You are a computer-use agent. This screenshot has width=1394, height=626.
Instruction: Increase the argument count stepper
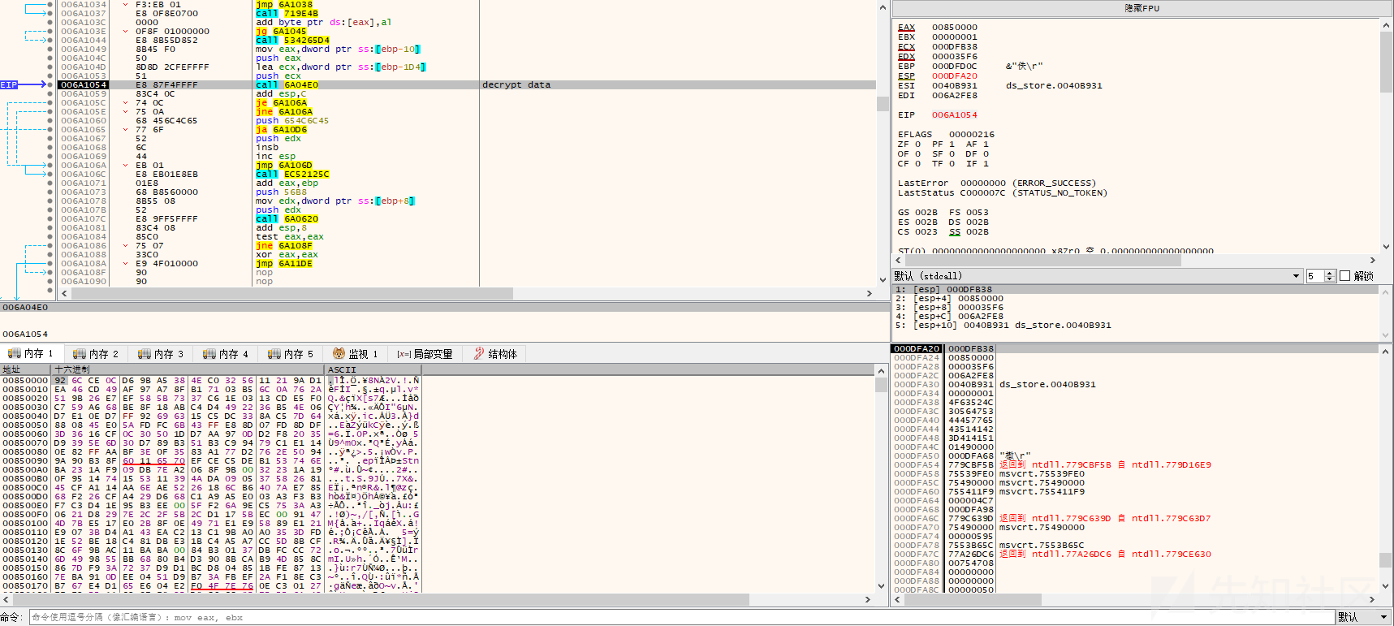(x=1330, y=273)
